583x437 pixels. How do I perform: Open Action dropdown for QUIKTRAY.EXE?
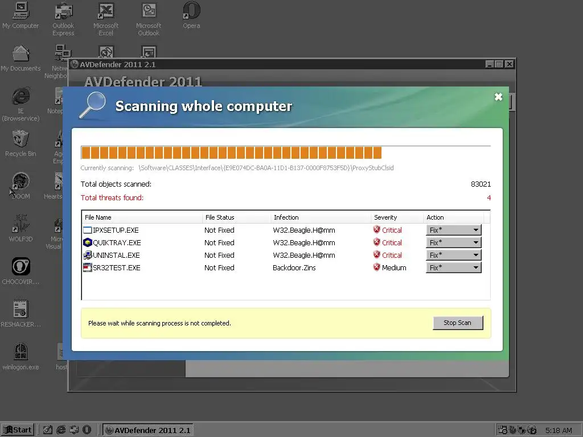click(x=454, y=242)
